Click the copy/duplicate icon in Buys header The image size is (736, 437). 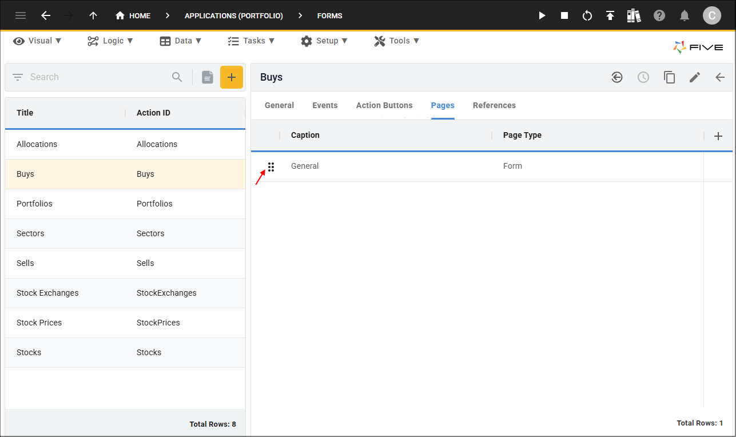tap(669, 77)
